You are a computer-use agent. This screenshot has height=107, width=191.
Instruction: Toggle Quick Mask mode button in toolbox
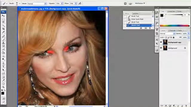(x=4, y=98)
